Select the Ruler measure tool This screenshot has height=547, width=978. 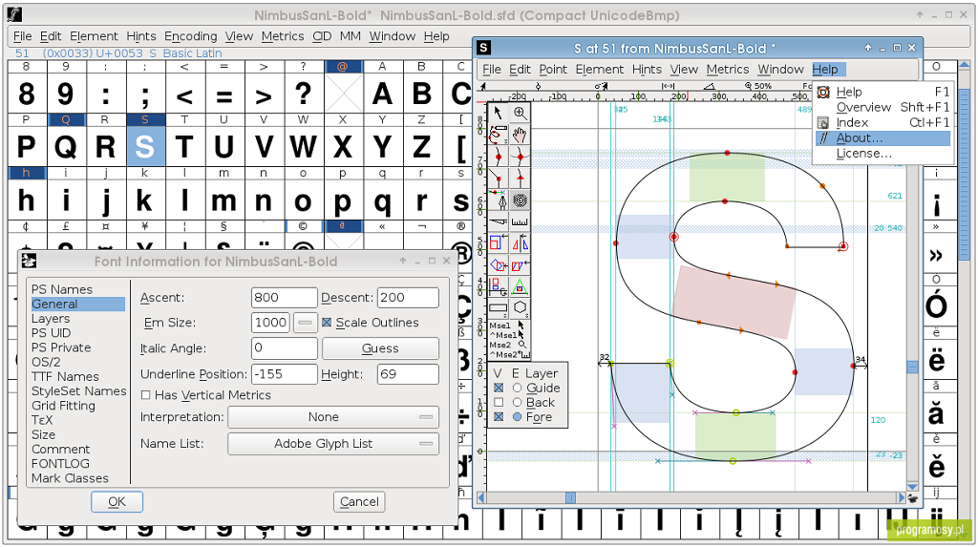[x=520, y=221]
